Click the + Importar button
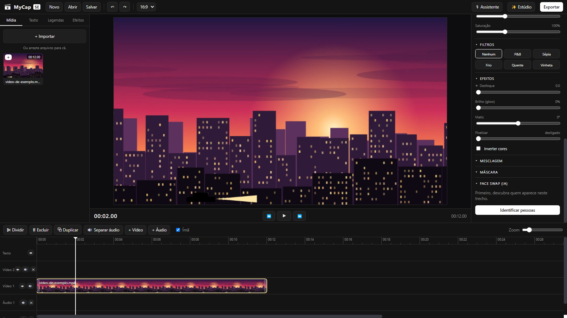The image size is (567, 318). 45,36
